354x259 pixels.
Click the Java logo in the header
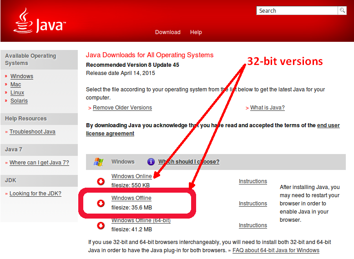40,20
